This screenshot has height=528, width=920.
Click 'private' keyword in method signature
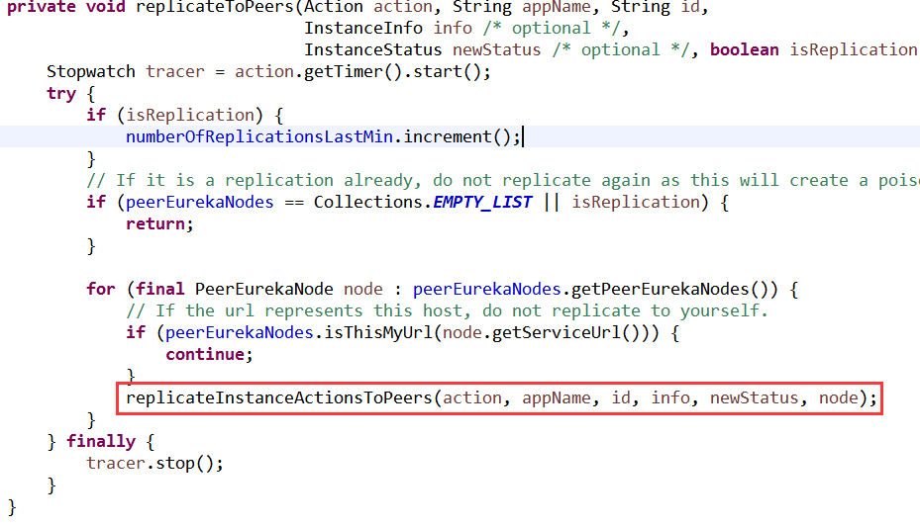42,7
